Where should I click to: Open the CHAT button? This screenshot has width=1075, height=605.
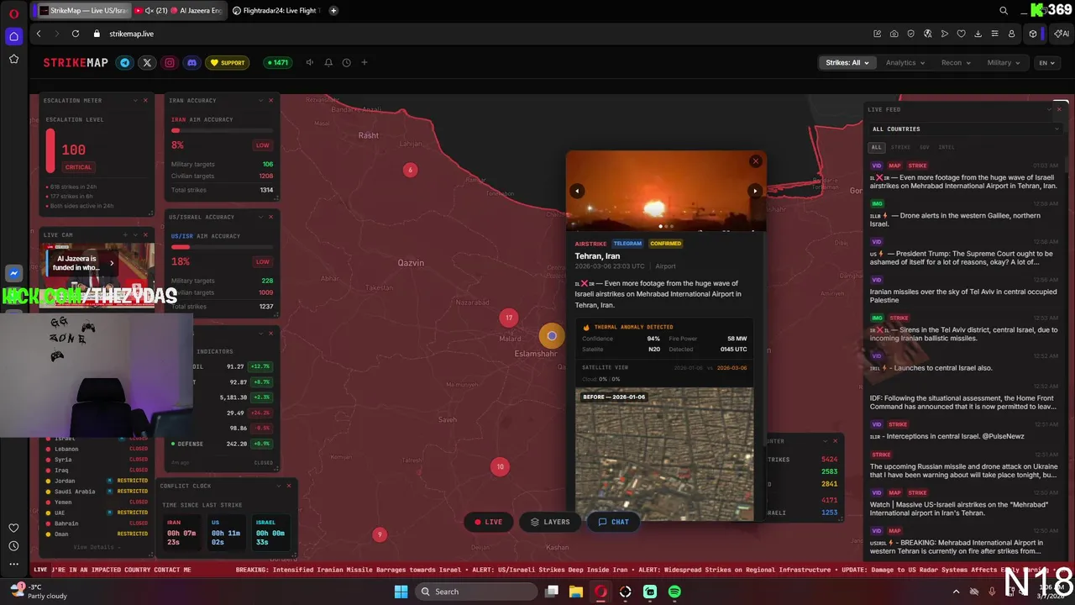[x=613, y=522]
